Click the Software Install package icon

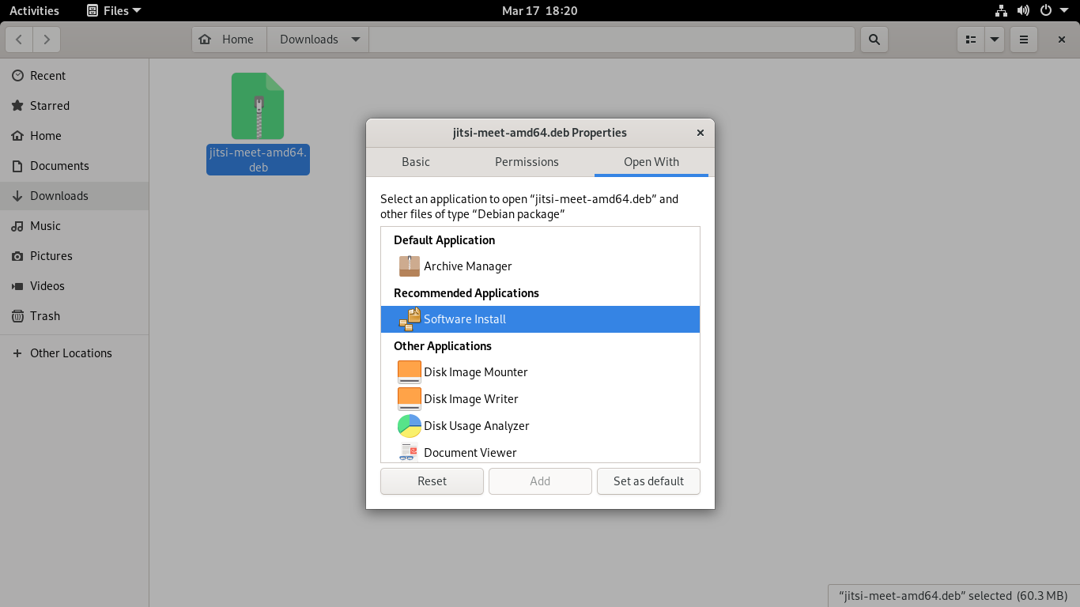[409, 319]
